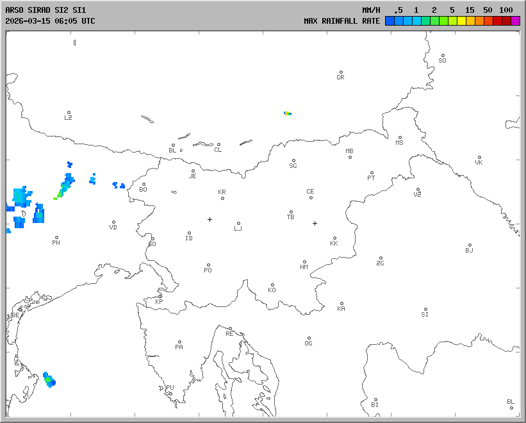Click the LJ city marker circle
This screenshot has height=423, width=526.
(x=238, y=224)
